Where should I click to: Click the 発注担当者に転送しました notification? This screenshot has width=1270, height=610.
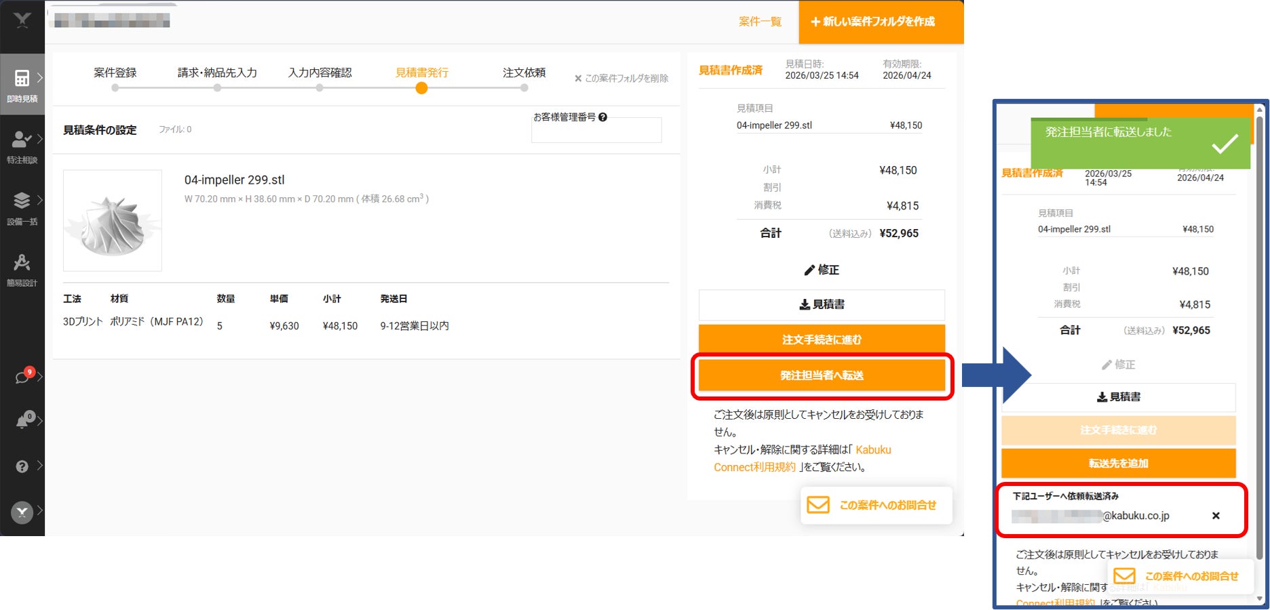pos(1140,143)
